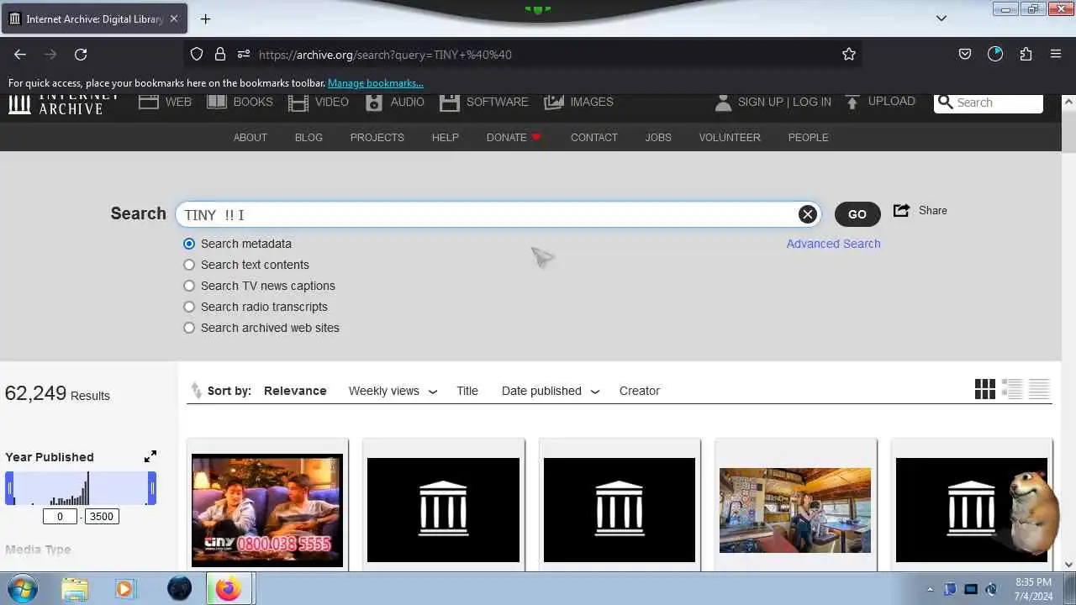Click the year start field showing 0
Screen dimensions: 1076x605
60,516
